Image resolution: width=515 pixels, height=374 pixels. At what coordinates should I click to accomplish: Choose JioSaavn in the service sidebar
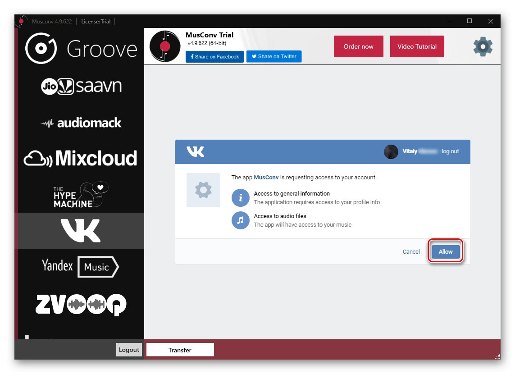pyautogui.click(x=81, y=87)
